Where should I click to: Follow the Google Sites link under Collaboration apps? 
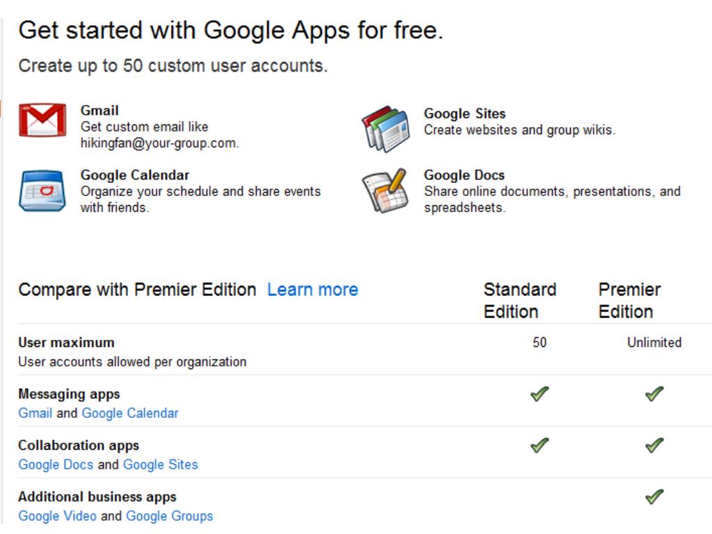pyautogui.click(x=161, y=464)
